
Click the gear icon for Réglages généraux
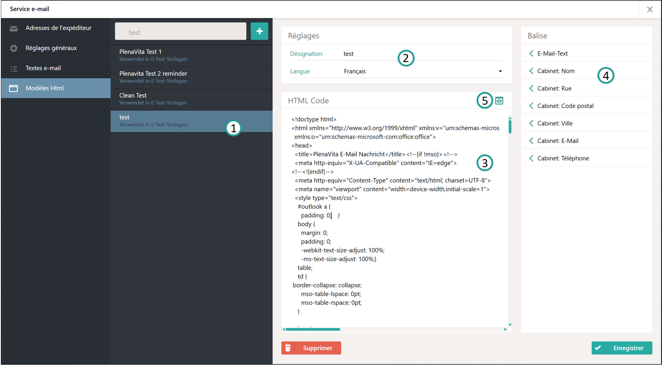14,48
